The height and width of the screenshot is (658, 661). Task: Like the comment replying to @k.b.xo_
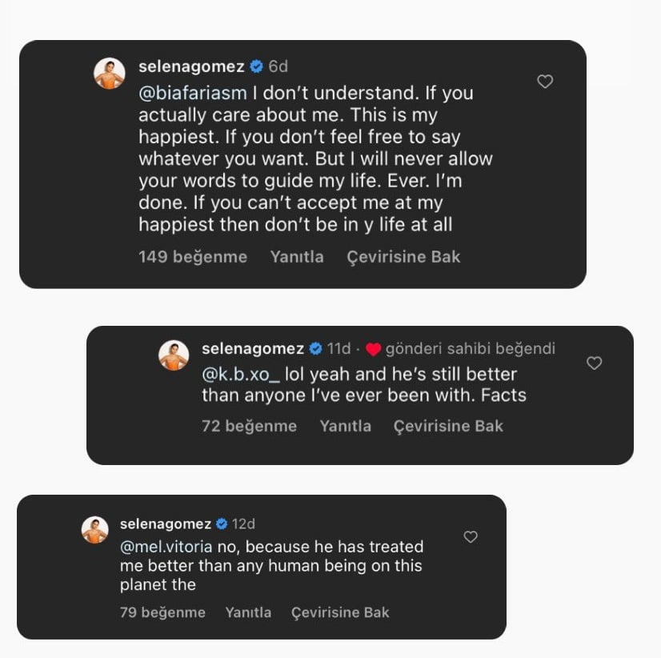coord(594,363)
